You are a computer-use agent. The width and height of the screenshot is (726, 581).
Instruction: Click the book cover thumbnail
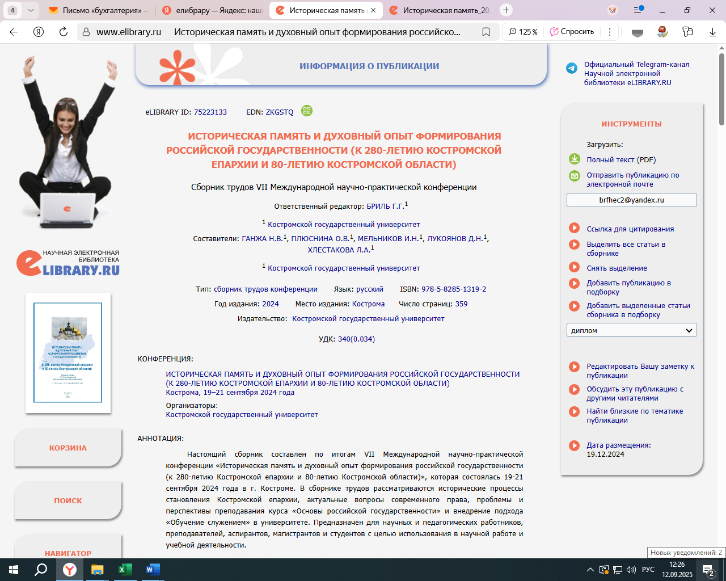pyautogui.click(x=68, y=352)
